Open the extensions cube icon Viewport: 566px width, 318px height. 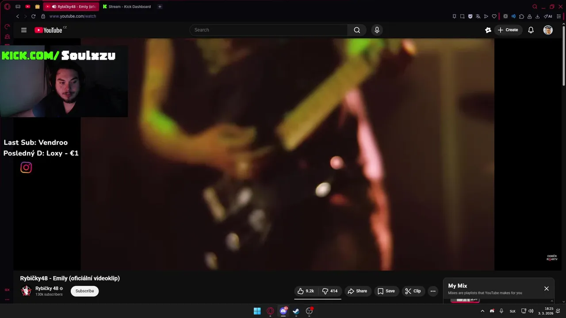click(x=521, y=16)
